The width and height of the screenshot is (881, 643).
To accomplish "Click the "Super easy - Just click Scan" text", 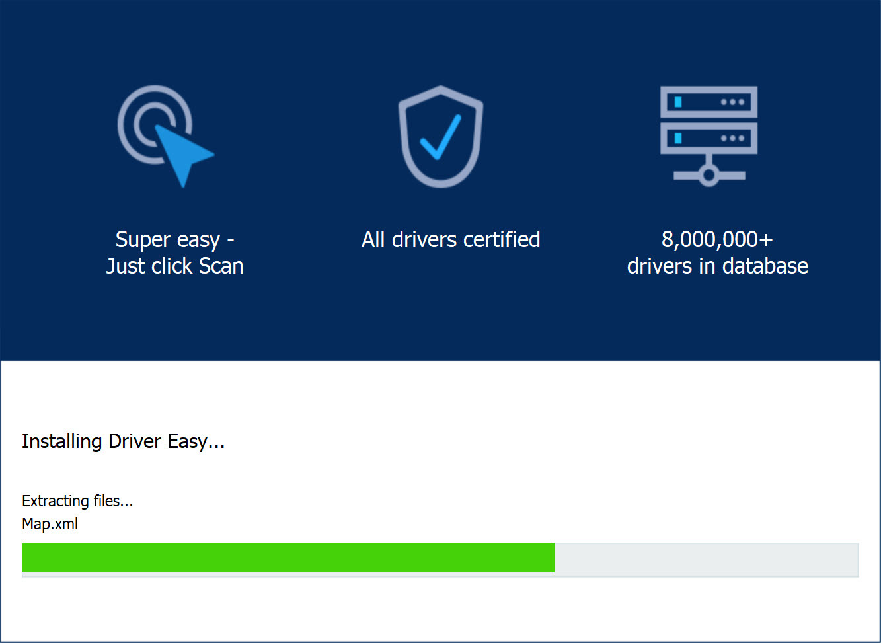I will coord(174,252).
